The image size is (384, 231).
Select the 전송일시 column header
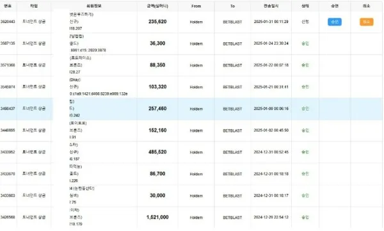pos(271,6)
